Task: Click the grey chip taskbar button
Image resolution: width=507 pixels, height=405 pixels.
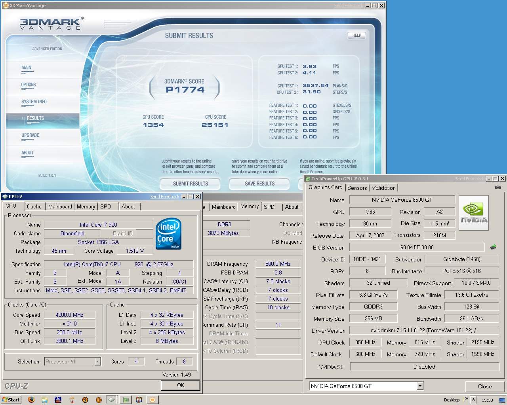Action: [112, 400]
